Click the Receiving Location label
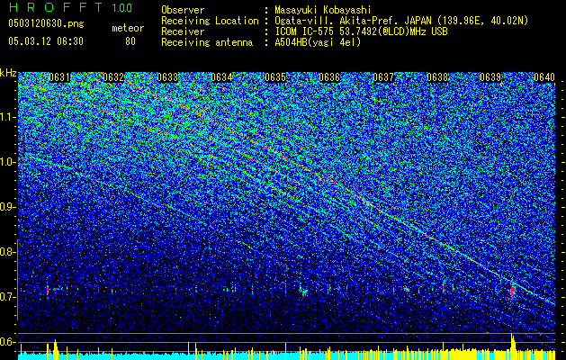The width and height of the screenshot is (566, 360). [210, 21]
